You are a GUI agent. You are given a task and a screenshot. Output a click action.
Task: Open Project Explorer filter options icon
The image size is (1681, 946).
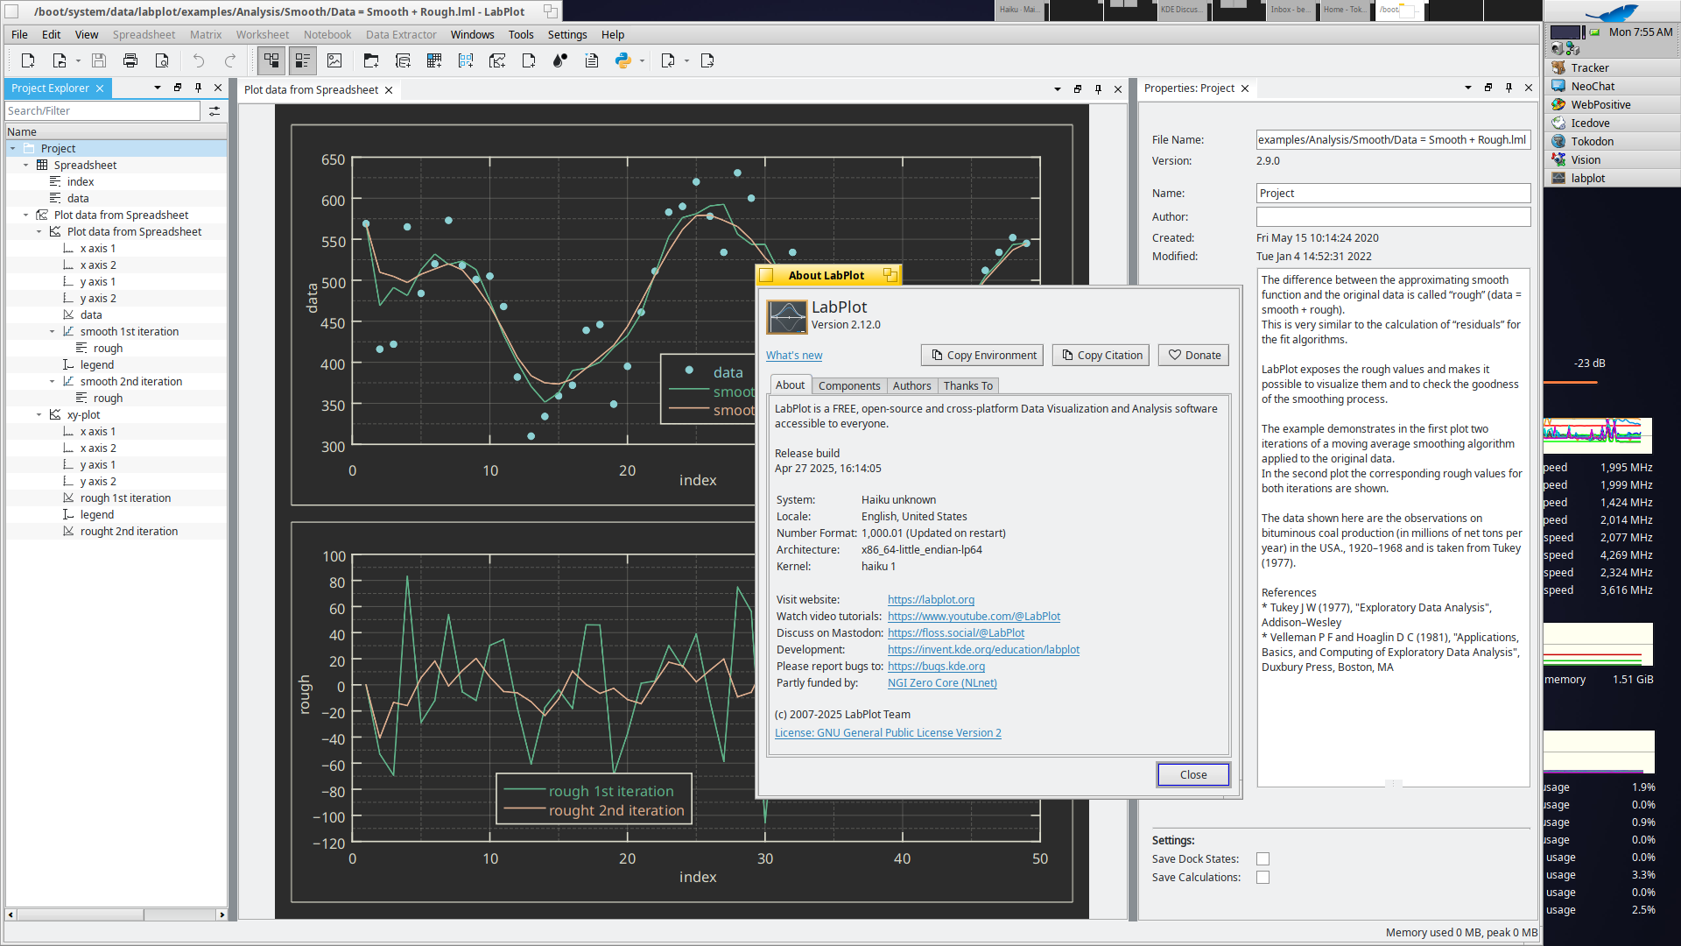(215, 111)
